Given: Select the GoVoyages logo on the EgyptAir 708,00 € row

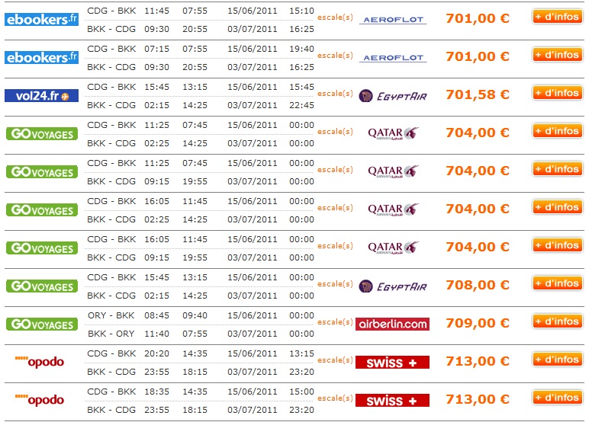Looking at the screenshot, I should click(41, 286).
